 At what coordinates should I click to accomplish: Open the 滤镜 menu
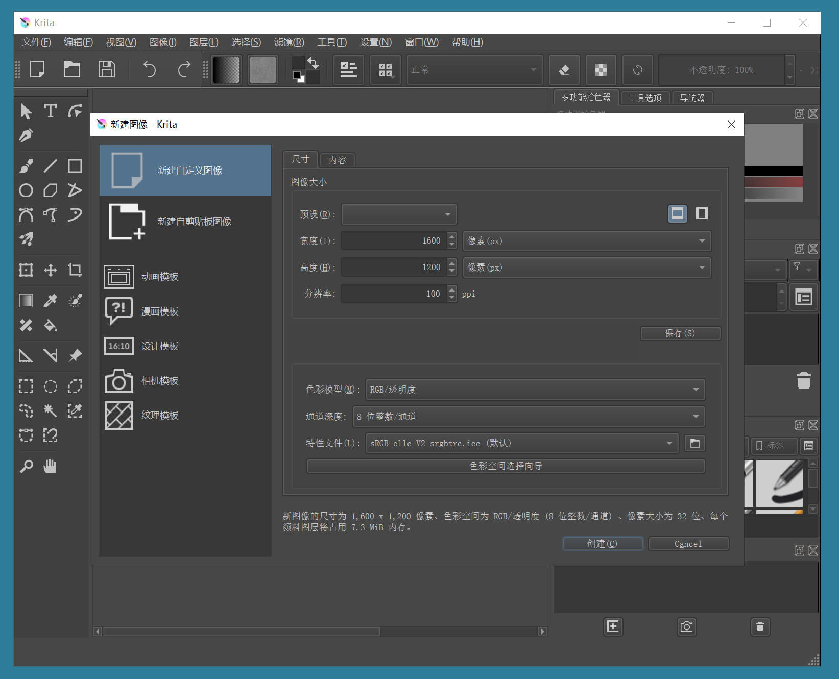[289, 42]
